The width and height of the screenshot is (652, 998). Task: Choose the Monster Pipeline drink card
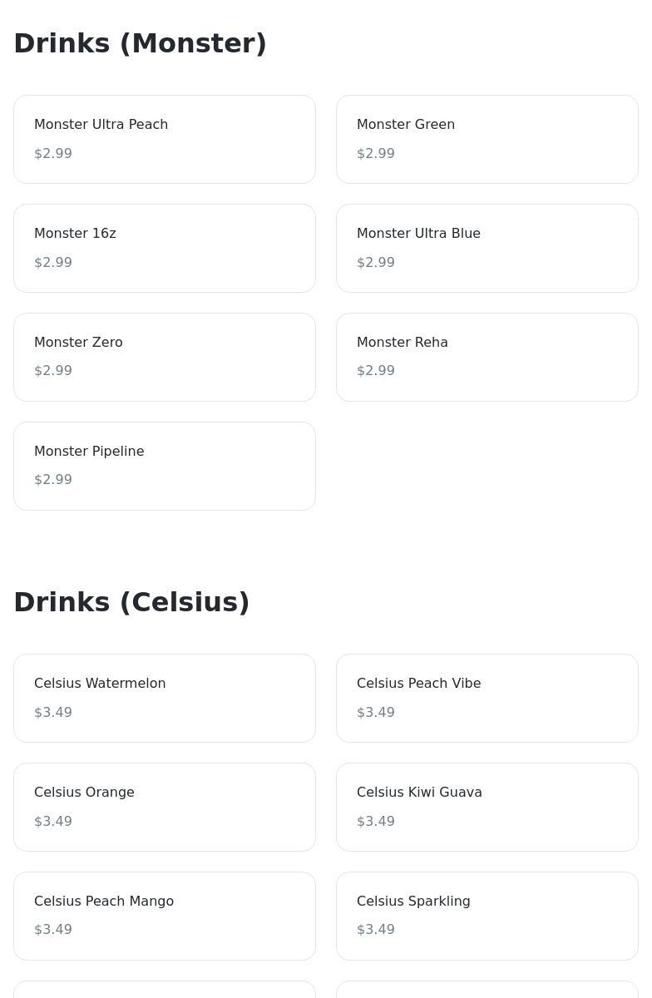point(164,466)
